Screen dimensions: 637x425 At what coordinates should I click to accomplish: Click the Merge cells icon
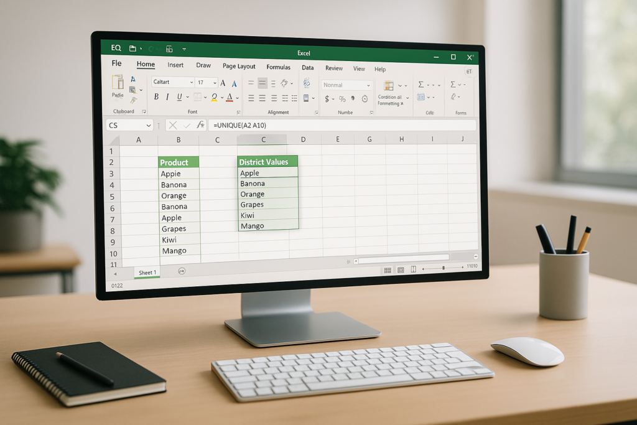306,98
